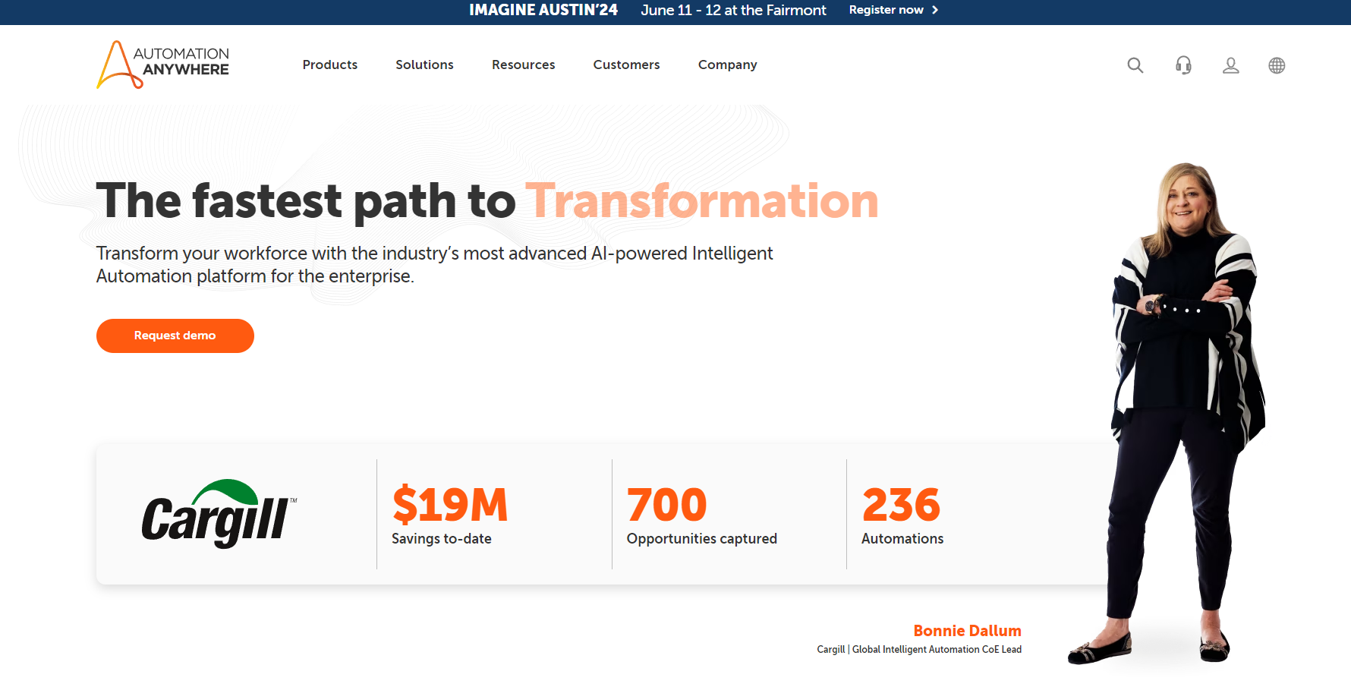Viewport: 1351px width, 687px height.
Task: Select the 700 Opportunities captured stat
Action: pos(701,514)
